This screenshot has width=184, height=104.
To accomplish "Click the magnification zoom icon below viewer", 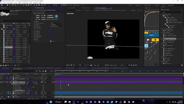I will coord(80,65).
